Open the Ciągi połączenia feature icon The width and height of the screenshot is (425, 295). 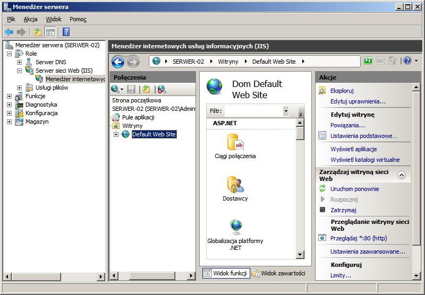235,142
